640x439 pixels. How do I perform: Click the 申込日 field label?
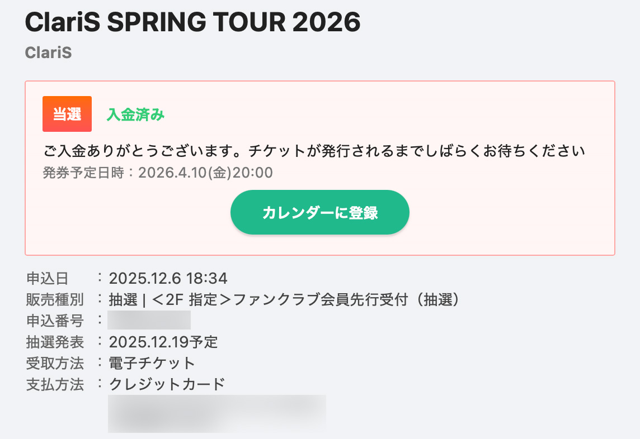(47, 278)
